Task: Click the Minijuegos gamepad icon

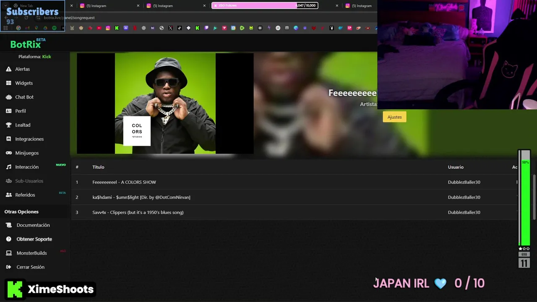Action: pyautogui.click(x=8, y=153)
